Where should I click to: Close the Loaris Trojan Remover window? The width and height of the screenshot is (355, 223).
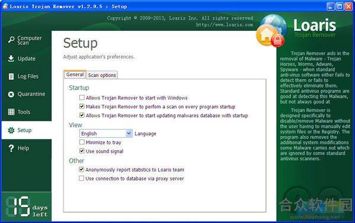tap(348, 7)
